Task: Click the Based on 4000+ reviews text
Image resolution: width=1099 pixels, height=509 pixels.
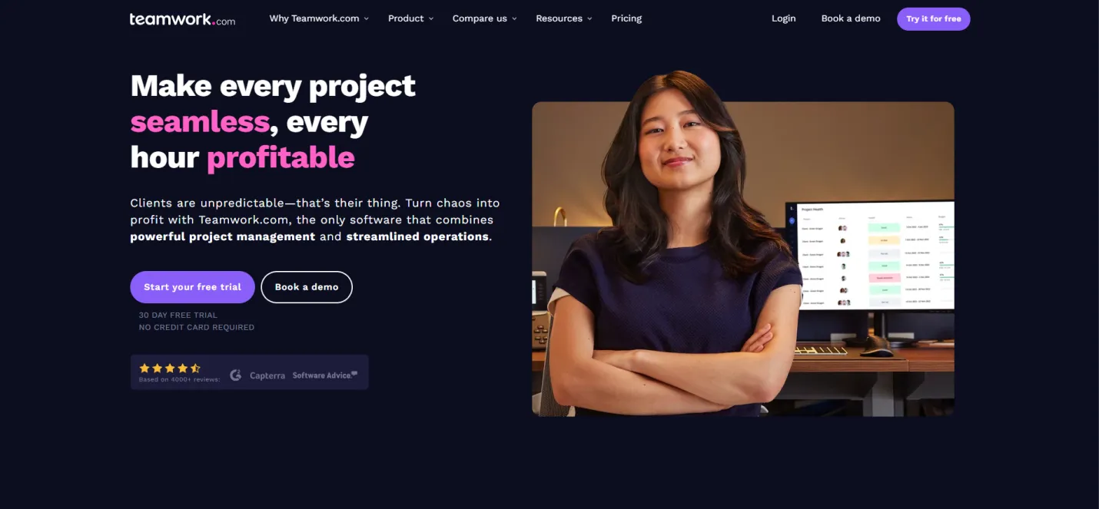Action: coord(179,379)
